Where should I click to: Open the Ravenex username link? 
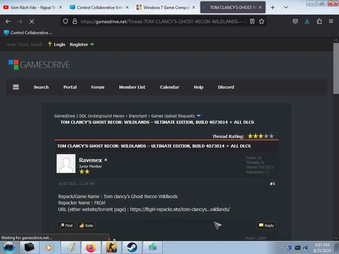pos(90,160)
